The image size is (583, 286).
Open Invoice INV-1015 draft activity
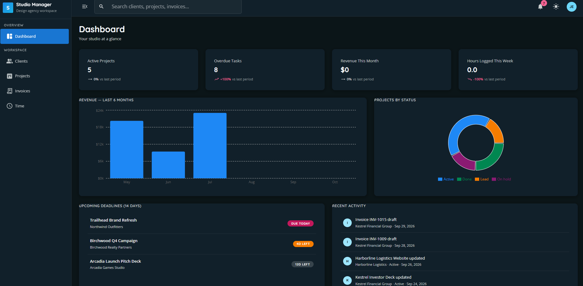point(455,223)
